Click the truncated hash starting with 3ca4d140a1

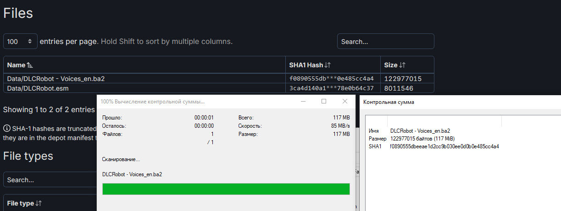click(331, 88)
